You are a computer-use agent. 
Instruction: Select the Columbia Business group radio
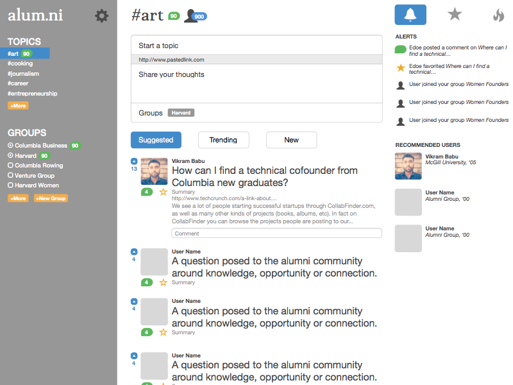[10, 146]
